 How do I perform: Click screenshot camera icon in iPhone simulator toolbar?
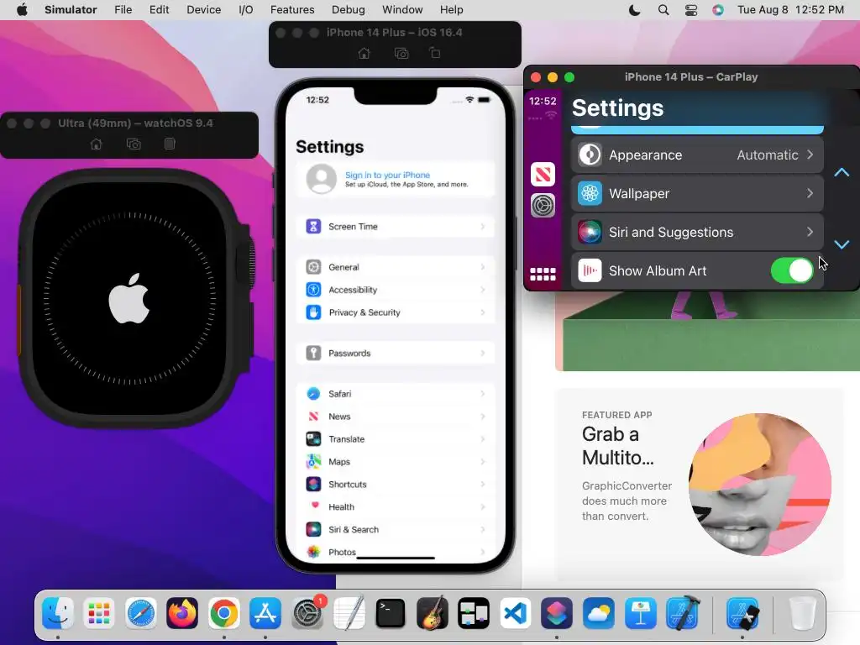pyautogui.click(x=401, y=53)
